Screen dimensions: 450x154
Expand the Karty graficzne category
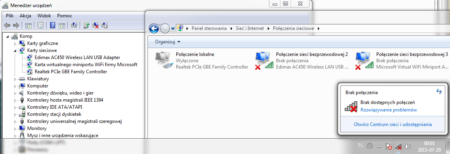tap(15, 44)
